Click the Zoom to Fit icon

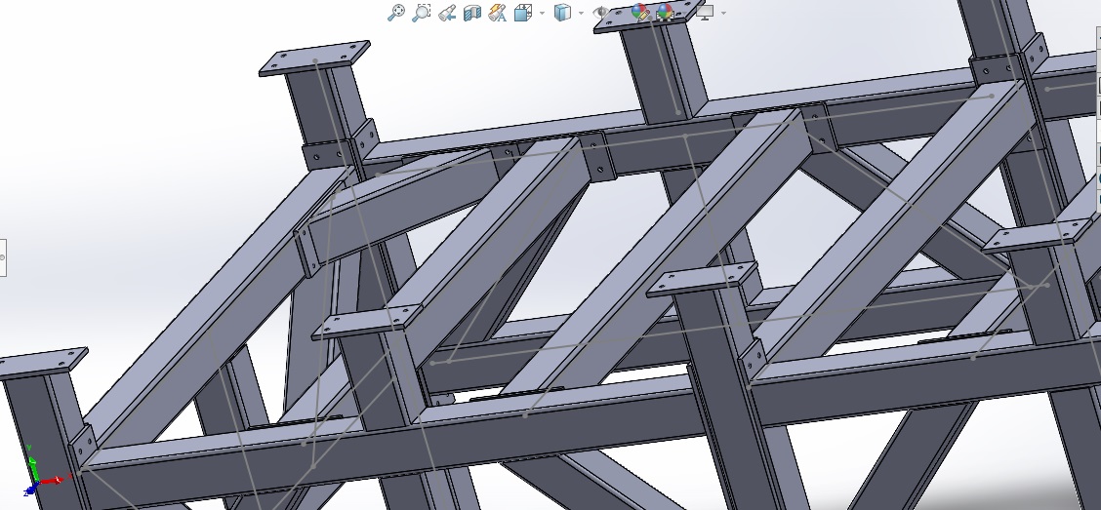pos(396,13)
